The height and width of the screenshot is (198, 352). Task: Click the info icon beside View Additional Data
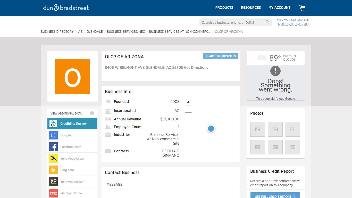point(92,113)
